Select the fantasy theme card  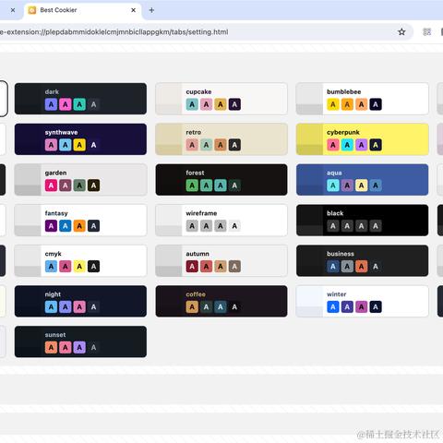[80, 221]
